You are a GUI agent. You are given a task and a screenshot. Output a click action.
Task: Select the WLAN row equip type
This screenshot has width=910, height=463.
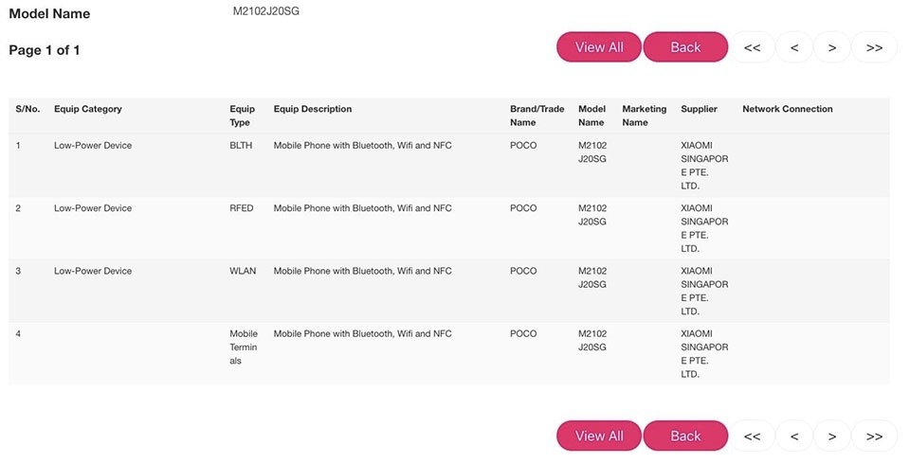(243, 271)
